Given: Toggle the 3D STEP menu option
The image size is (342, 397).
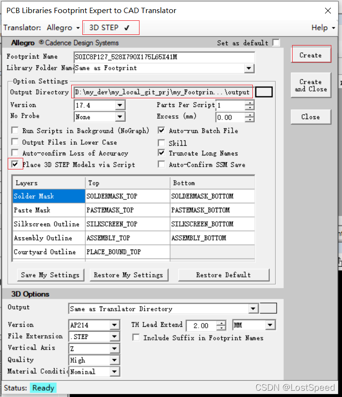Looking at the screenshot, I should [x=109, y=28].
